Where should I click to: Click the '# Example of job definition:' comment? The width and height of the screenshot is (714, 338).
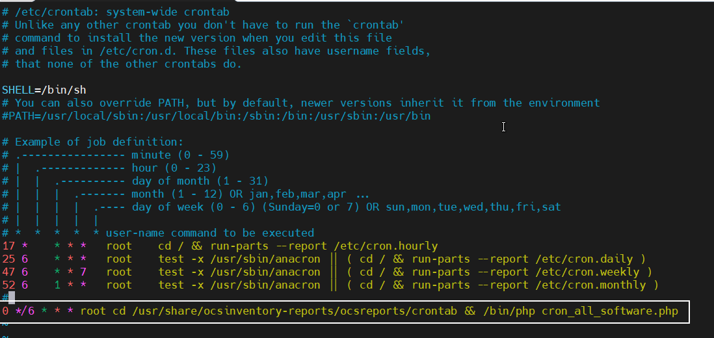92,142
